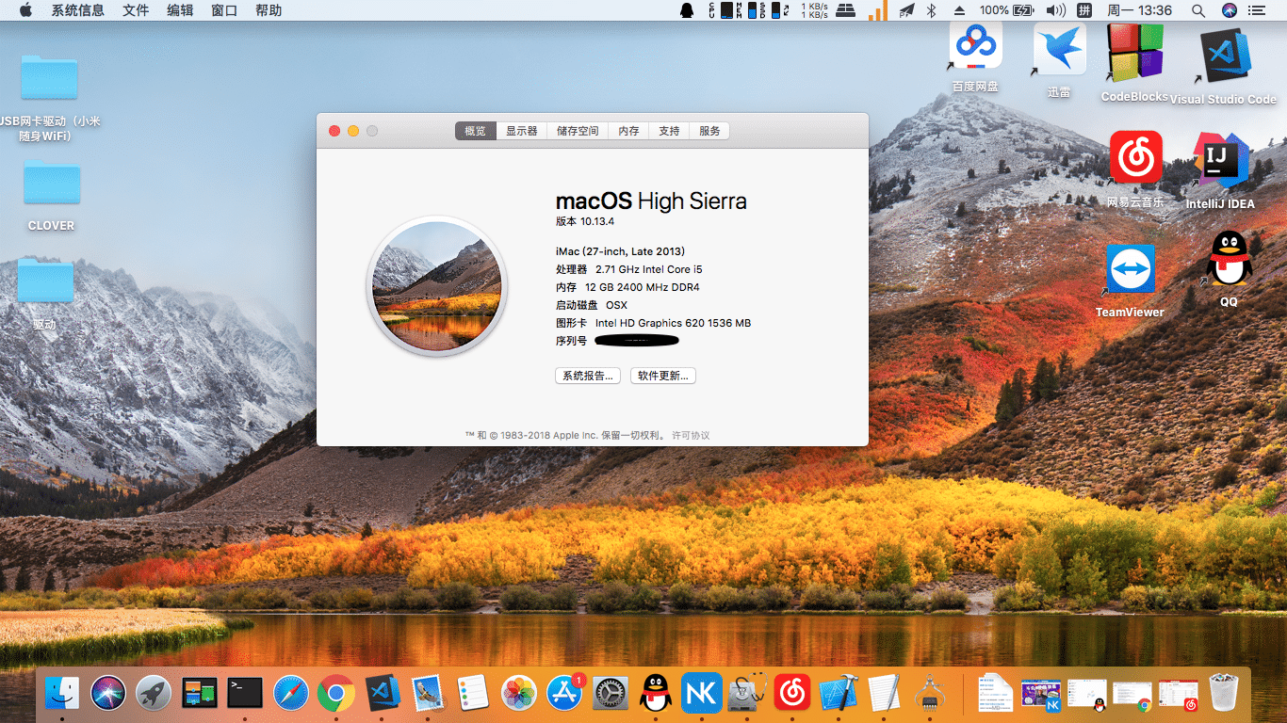Launch Google Chrome from the Dock
The height and width of the screenshot is (723, 1287).
336,693
